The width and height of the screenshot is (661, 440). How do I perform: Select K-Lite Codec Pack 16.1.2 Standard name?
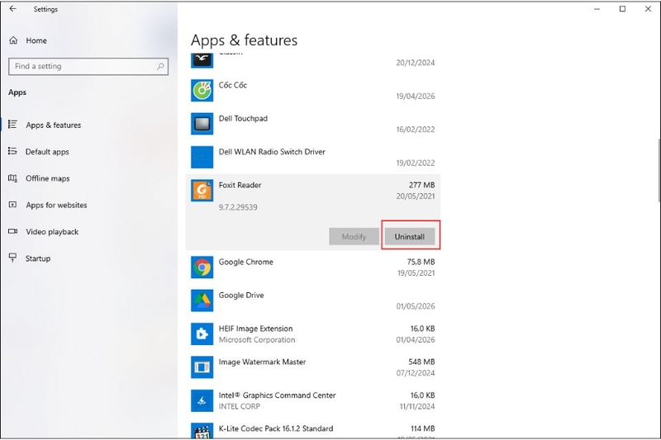pyautogui.click(x=276, y=428)
